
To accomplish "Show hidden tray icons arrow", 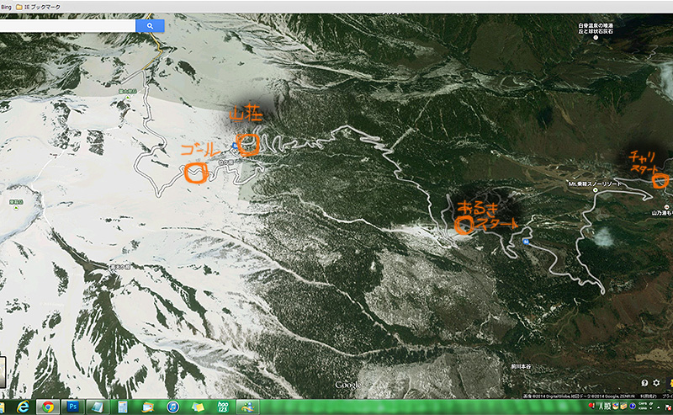I will click(659, 407).
